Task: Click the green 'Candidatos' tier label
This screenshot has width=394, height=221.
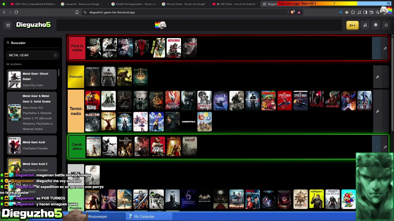Action: pyautogui.click(x=77, y=147)
